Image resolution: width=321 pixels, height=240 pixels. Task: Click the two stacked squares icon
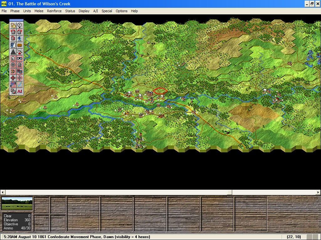click(x=13, y=91)
